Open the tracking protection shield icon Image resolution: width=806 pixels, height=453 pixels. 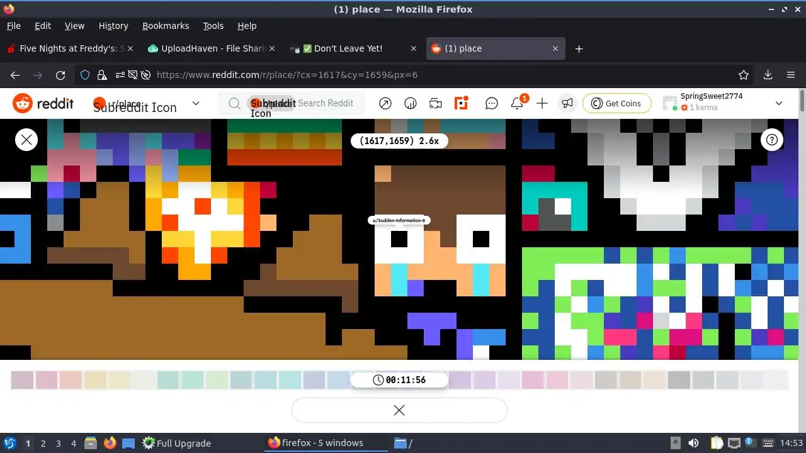(85, 75)
